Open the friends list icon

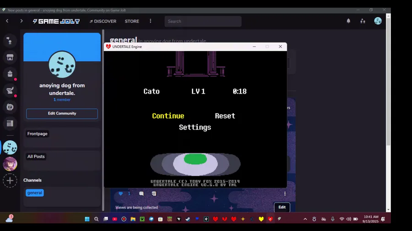pos(363,21)
